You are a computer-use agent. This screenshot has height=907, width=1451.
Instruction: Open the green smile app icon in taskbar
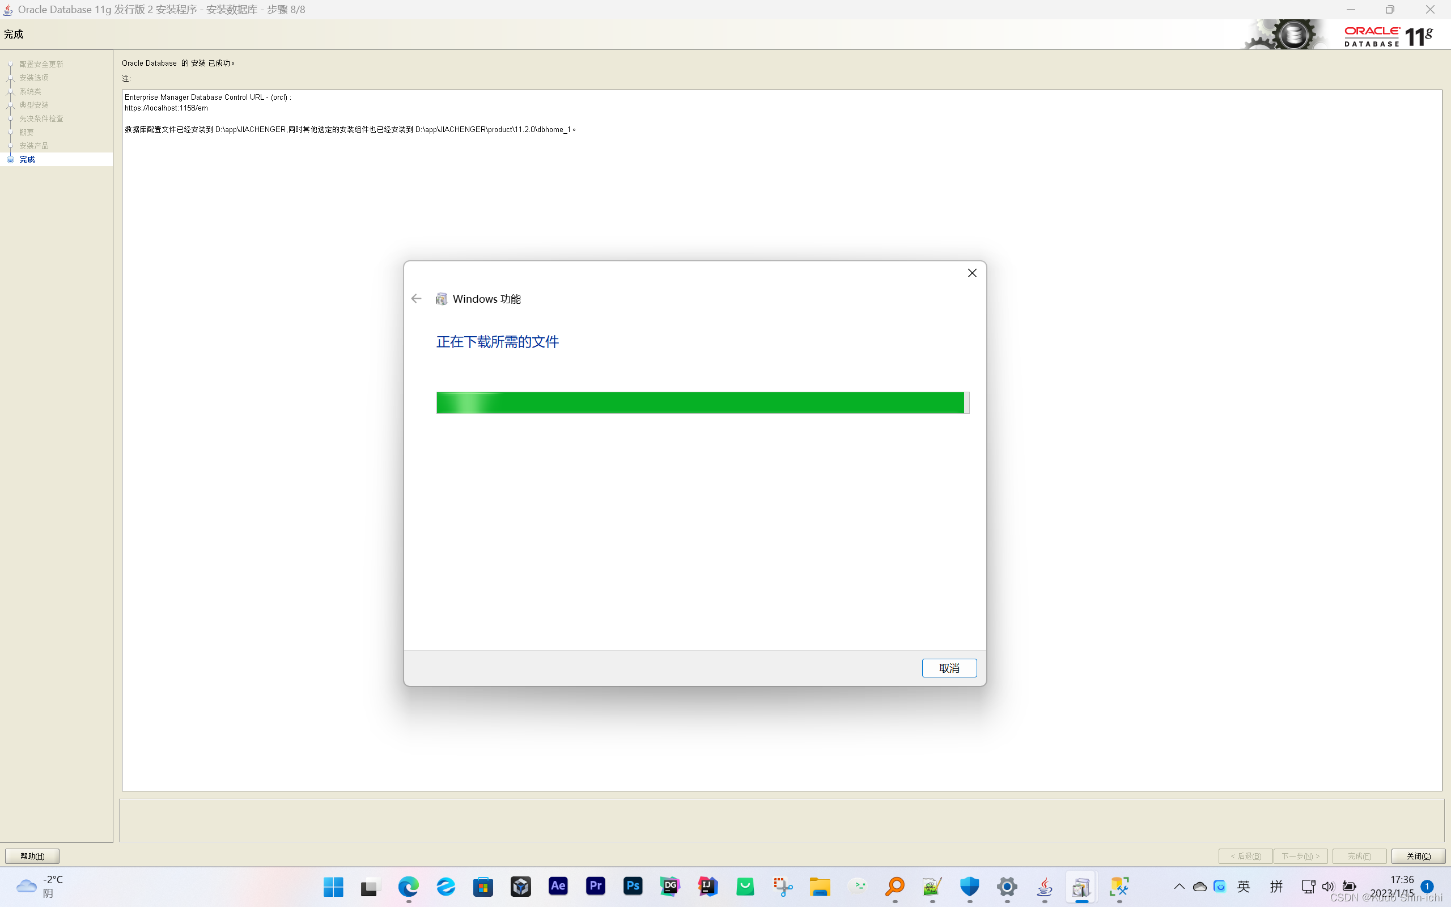745,886
